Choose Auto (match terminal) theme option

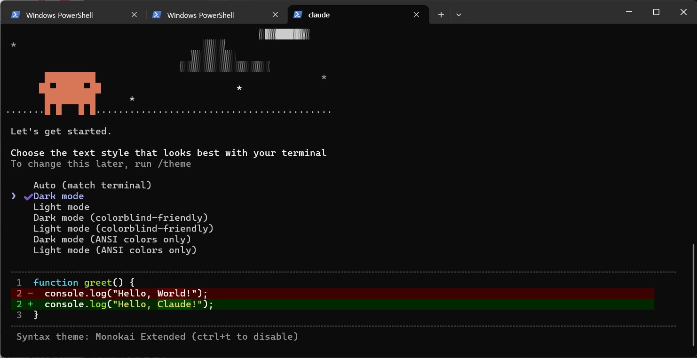pos(92,185)
